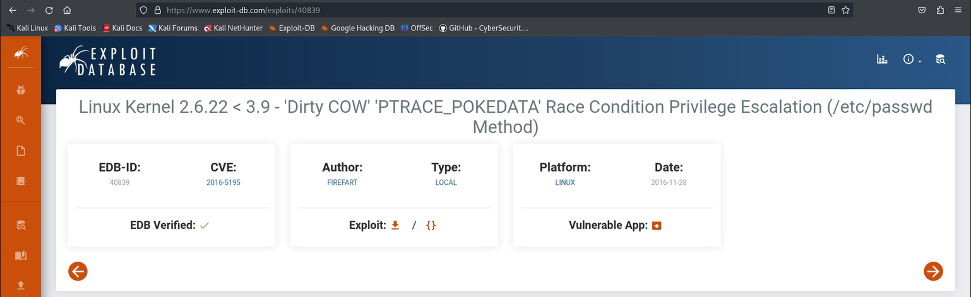Click the LINUX platform link
This screenshot has height=297, width=971.
[565, 182]
